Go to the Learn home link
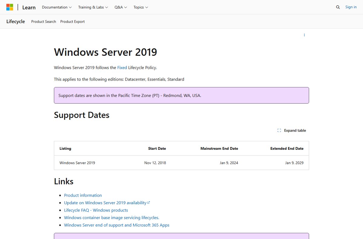363x239 pixels. pyautogui.click(x=29, y=7)
